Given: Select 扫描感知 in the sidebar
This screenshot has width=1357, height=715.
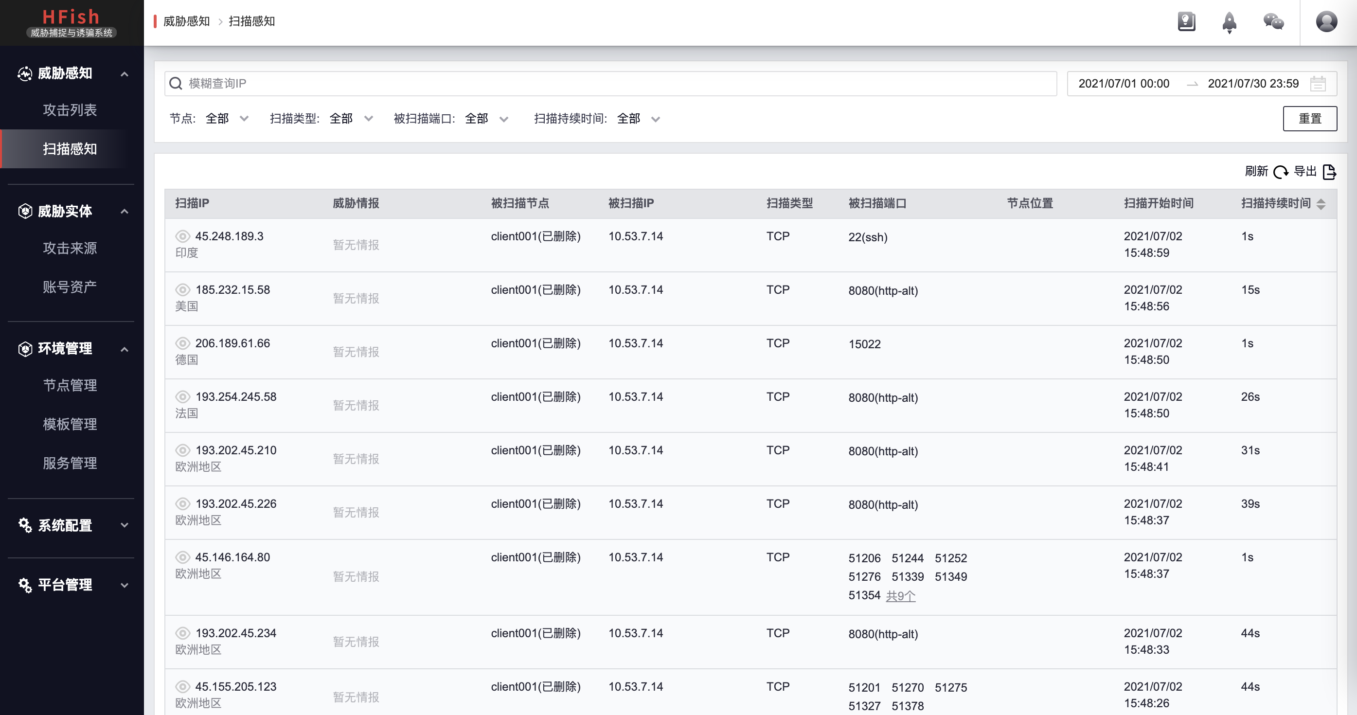Looking at the screenshot, I should coord(70,148).
